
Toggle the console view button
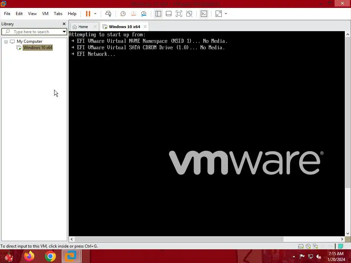pos(204,14)
